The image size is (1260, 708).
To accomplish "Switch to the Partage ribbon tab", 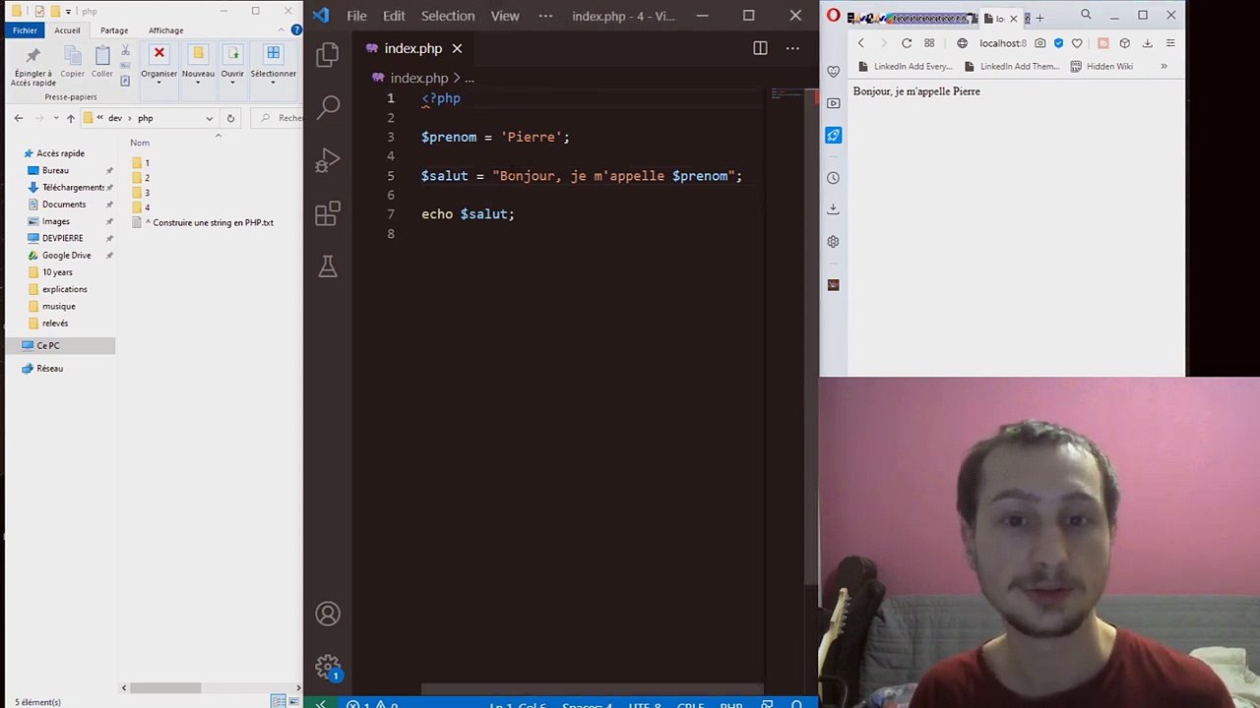I will tap(114, 30).
